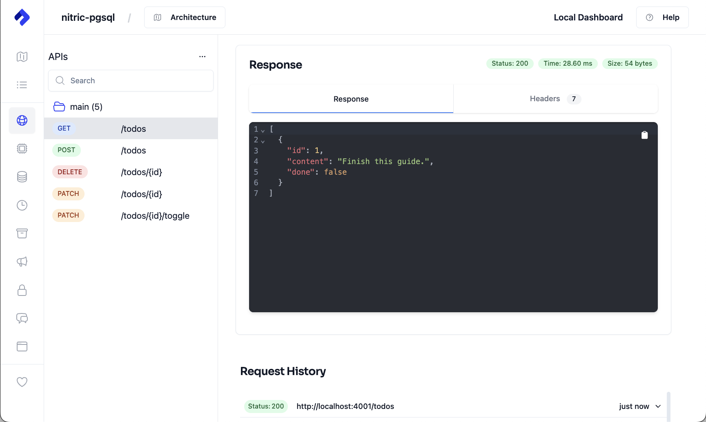
Task: Open the list view sidebar icon
Action: [22, 85]
